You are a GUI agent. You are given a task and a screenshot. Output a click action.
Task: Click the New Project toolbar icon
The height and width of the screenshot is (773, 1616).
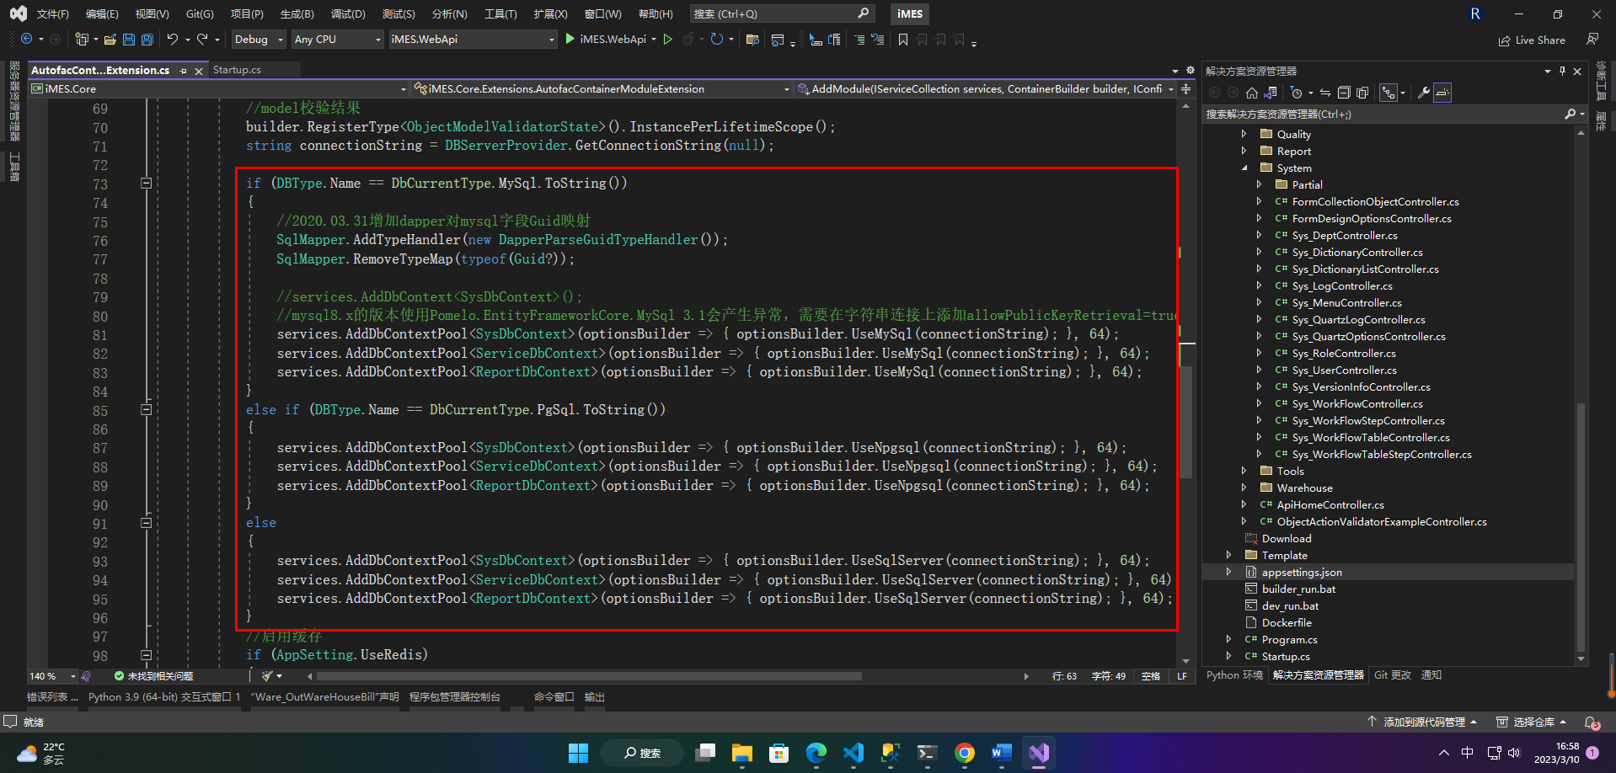pos(82,39)
